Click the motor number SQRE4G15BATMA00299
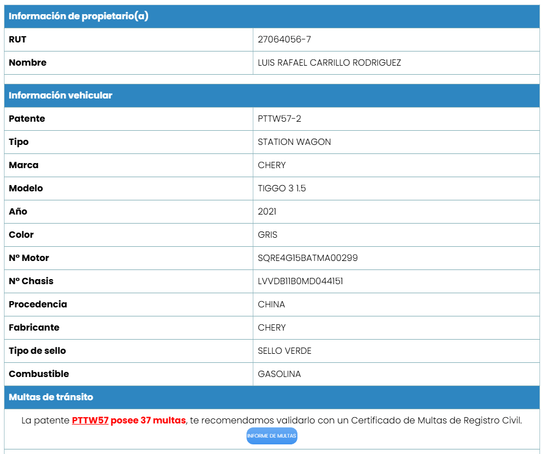The width and height of the screenshot is (544, 454). click(308, 258)
